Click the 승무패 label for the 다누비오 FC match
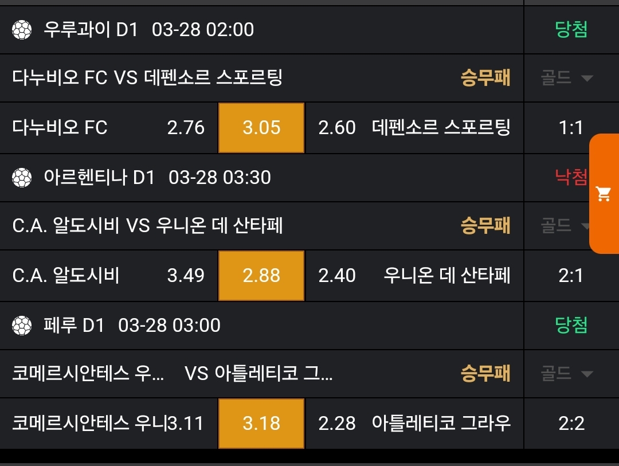Screen dimensions: 619x466 485,78
